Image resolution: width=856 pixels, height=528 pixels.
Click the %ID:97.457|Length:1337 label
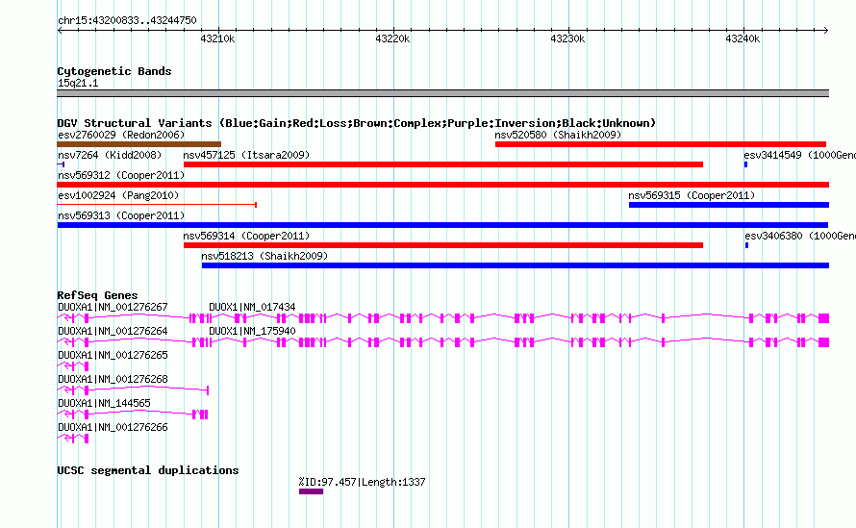coord(362,482)
